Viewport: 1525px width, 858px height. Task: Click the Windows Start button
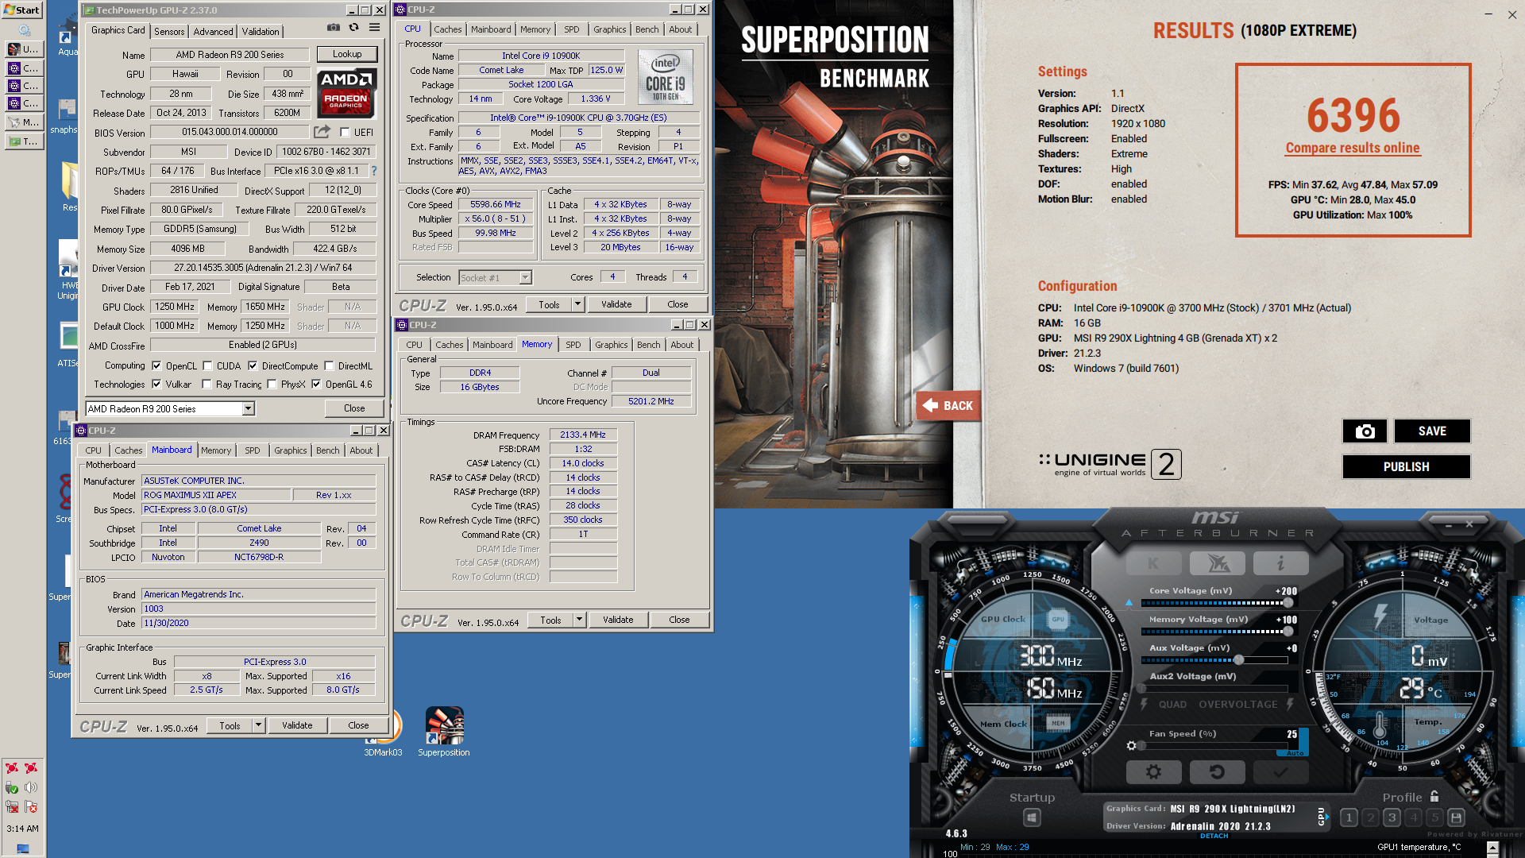pyautogui.click(x=22, y=10)
